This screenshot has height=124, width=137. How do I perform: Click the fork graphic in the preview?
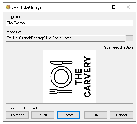pos(61,91)
